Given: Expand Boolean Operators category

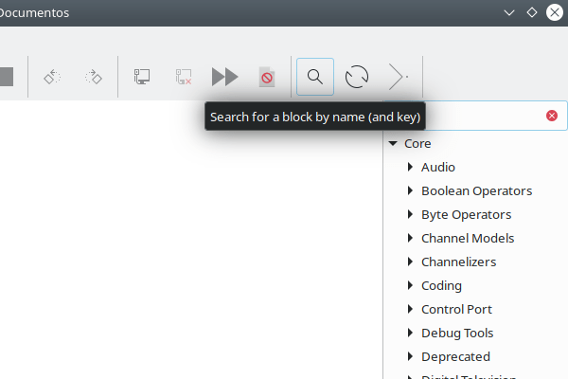Looking at the screenshot, I should (x=410, y=191).
